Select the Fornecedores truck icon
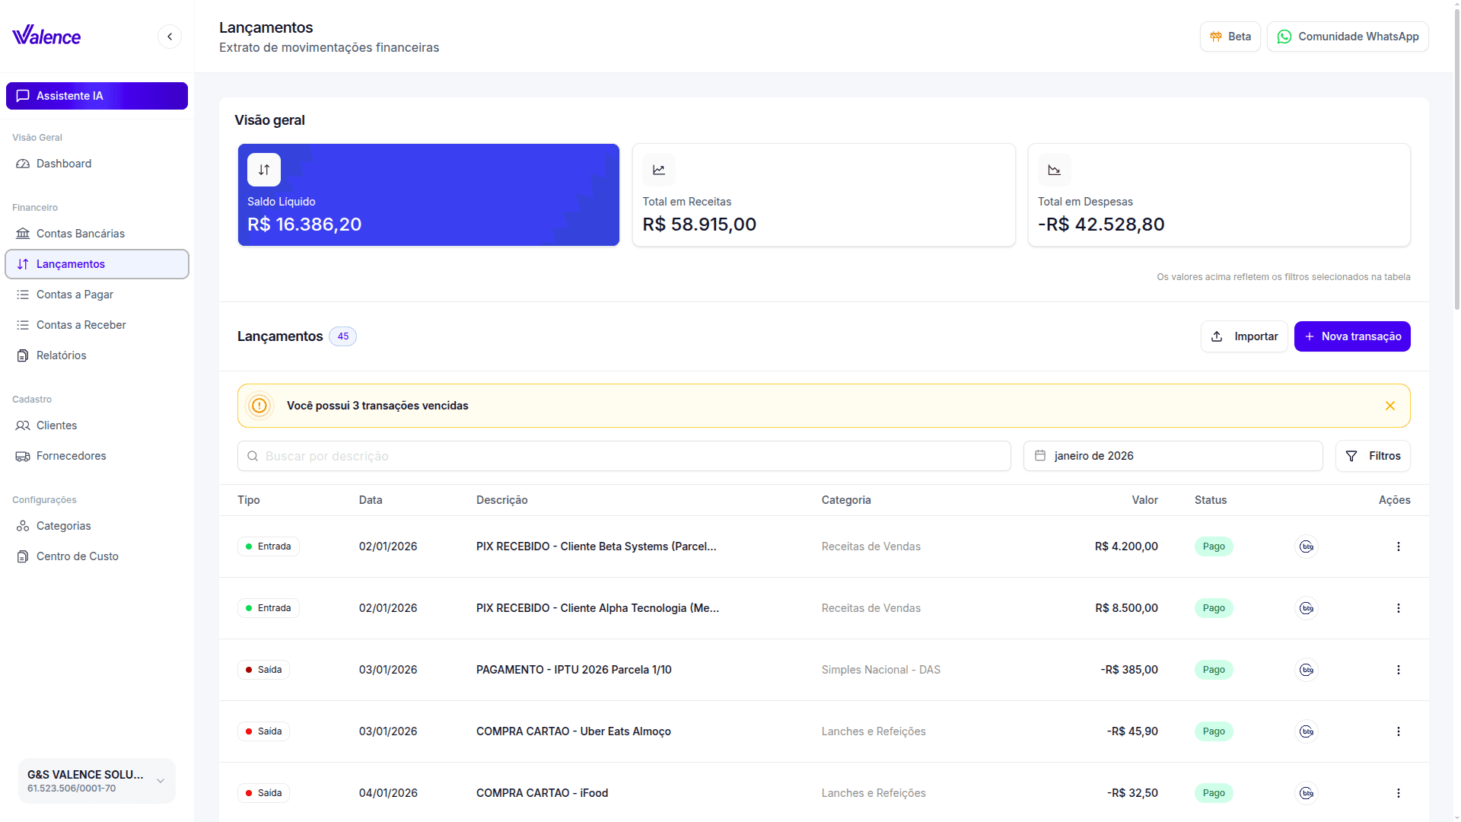1461x822 pixels. click(23, 456)
